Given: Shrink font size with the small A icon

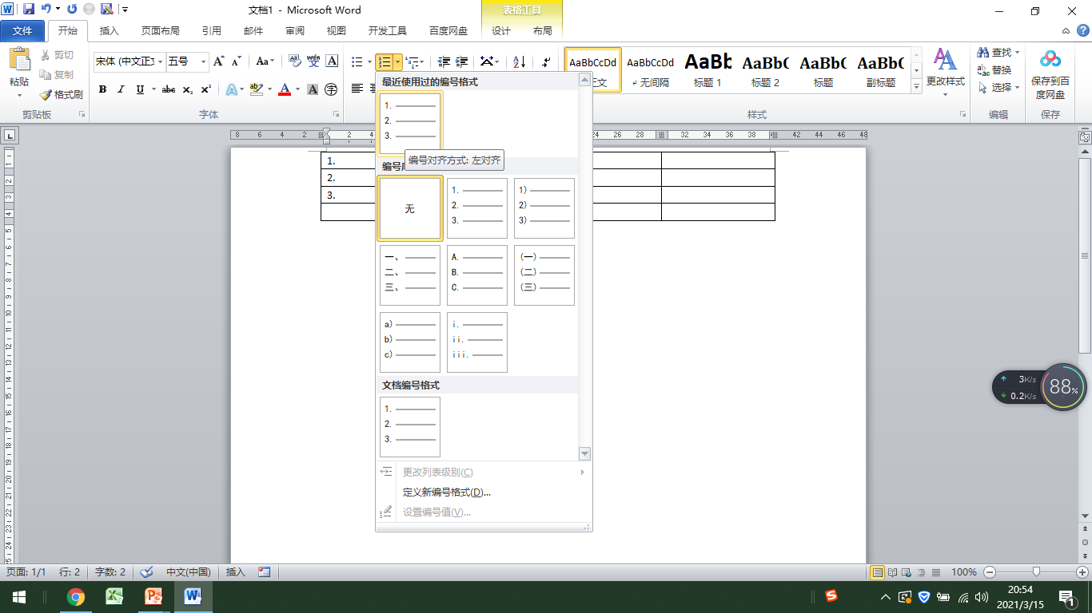Looking at the screenshot, I should (x=237, y=61).
